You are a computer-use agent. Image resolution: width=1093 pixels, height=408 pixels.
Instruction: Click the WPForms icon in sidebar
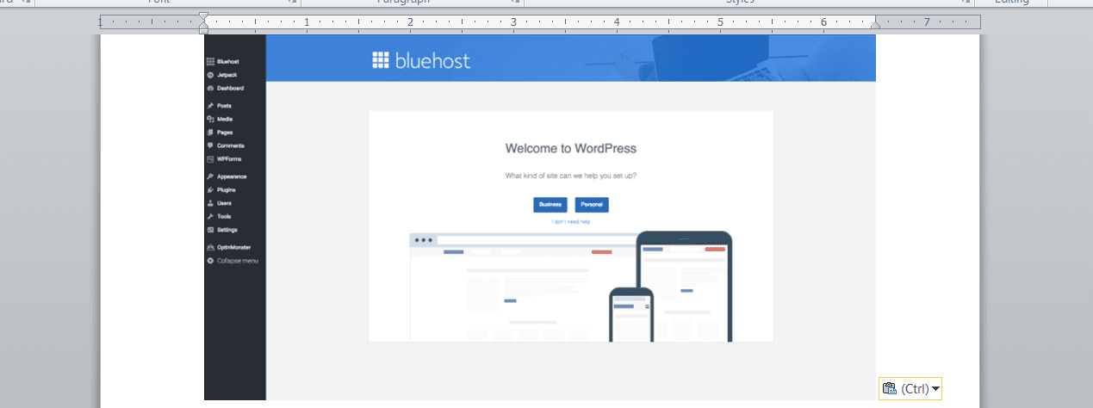pos(210,159)
